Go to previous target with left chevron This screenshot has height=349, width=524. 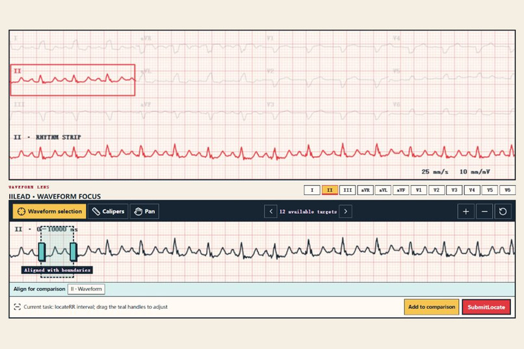tap(270, 211)
